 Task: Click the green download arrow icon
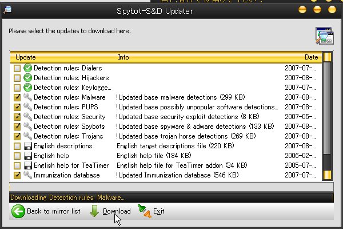94,211
